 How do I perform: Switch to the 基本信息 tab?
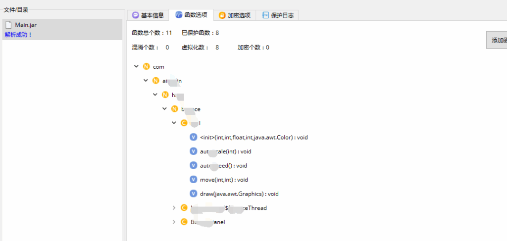click(148, 15)
